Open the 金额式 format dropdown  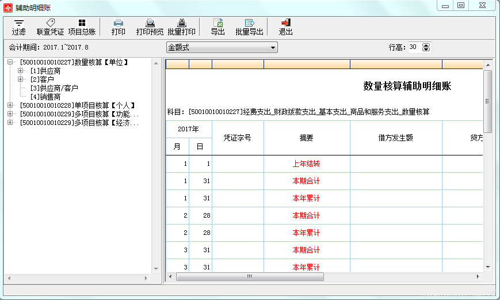222,48
